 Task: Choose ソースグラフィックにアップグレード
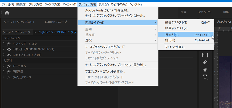(118, 47)
